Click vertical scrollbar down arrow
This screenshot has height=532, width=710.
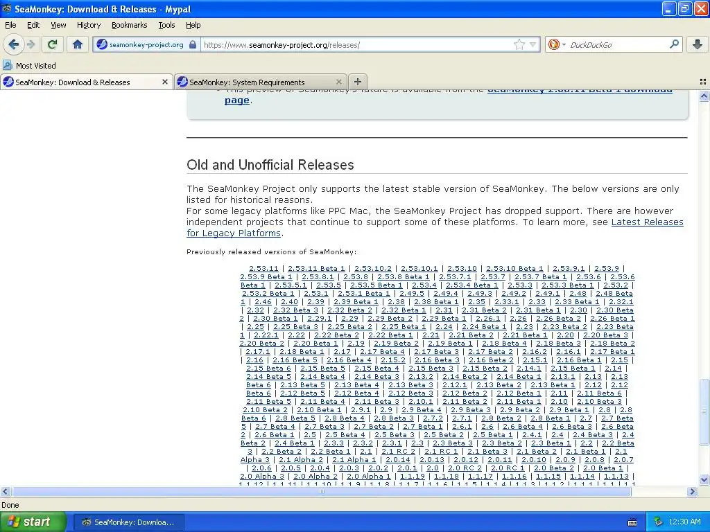click(704, 479)
